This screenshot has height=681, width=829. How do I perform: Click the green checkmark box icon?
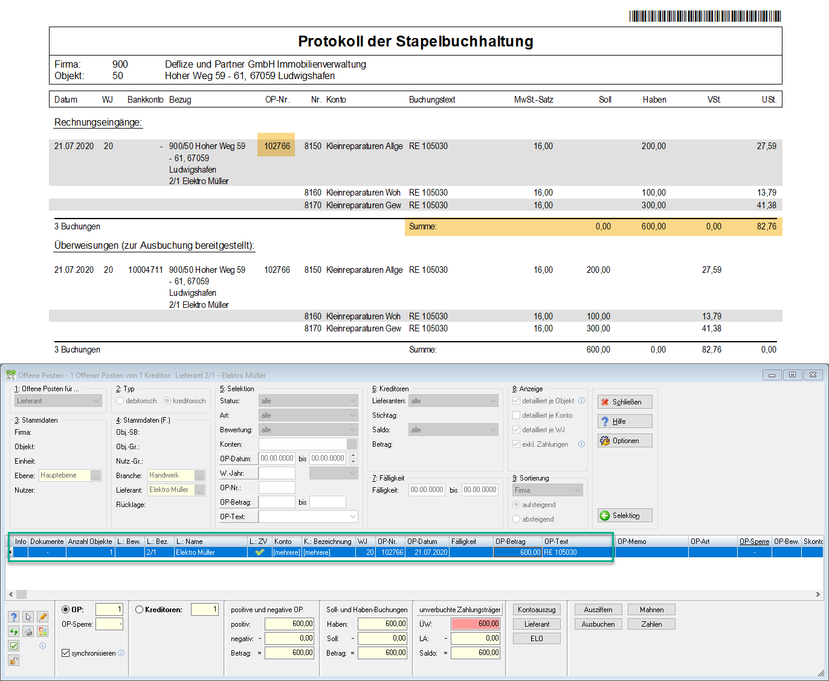14,646
